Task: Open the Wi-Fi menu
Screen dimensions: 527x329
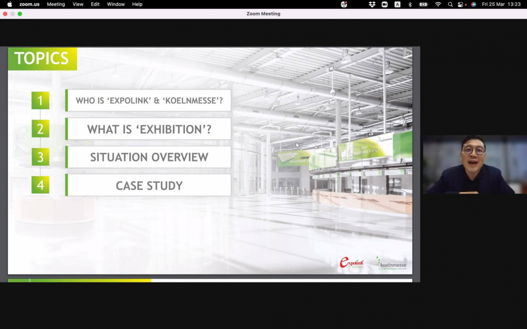Action: [x=438, y=4]
